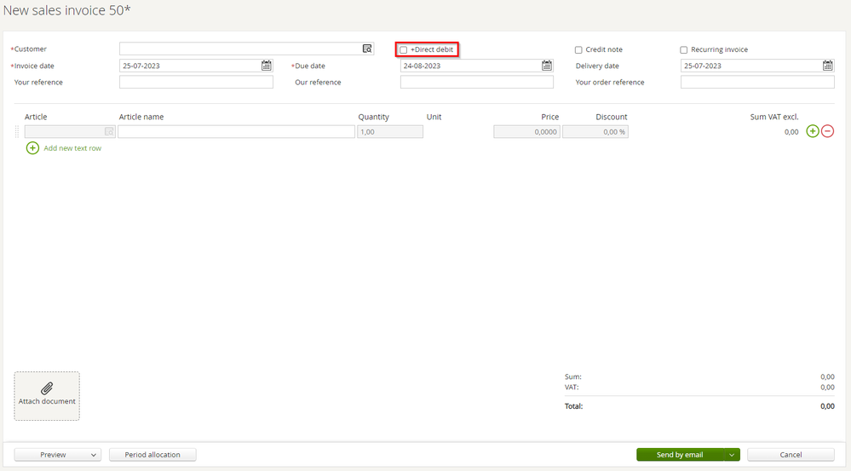Tick the Credit note checkbox
The height and width of the screenshot is (471, 851).
point(578,50)
